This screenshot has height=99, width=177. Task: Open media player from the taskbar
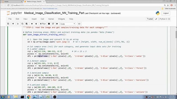[9, 97]
